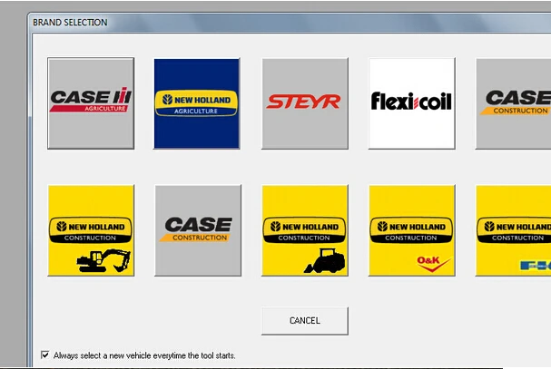The height and width of the screenshot is (369, 551).
Task: Click the BRAND SELECTION window title
Action: pyautogui.click(x=70, y=23)
